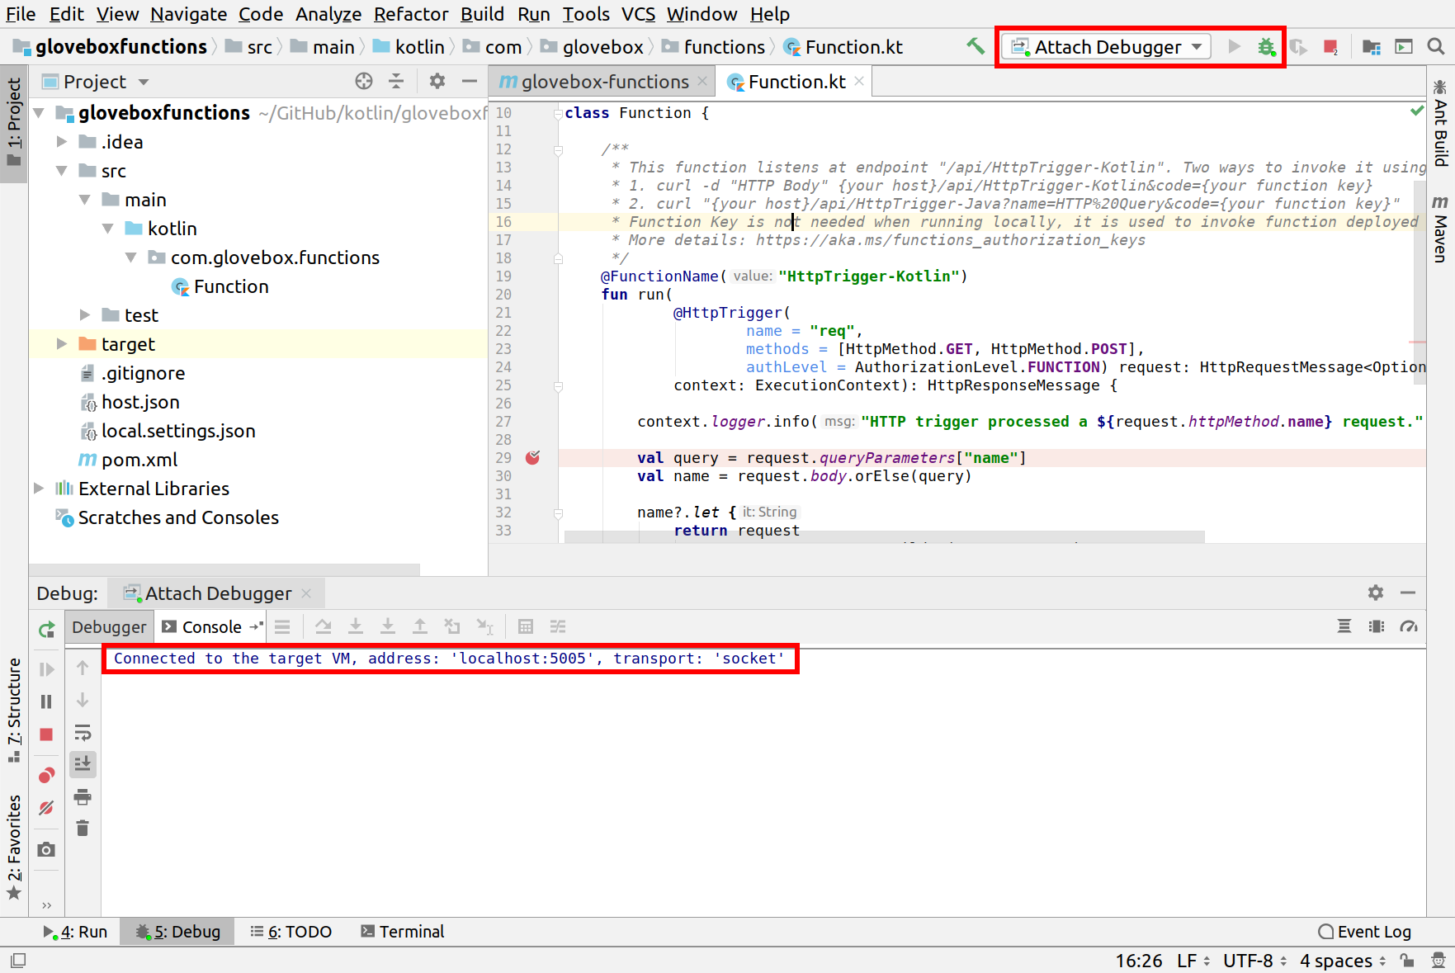Stop the debug session with the red square
The image size is (1455, 973).
[x=47, y=734]
